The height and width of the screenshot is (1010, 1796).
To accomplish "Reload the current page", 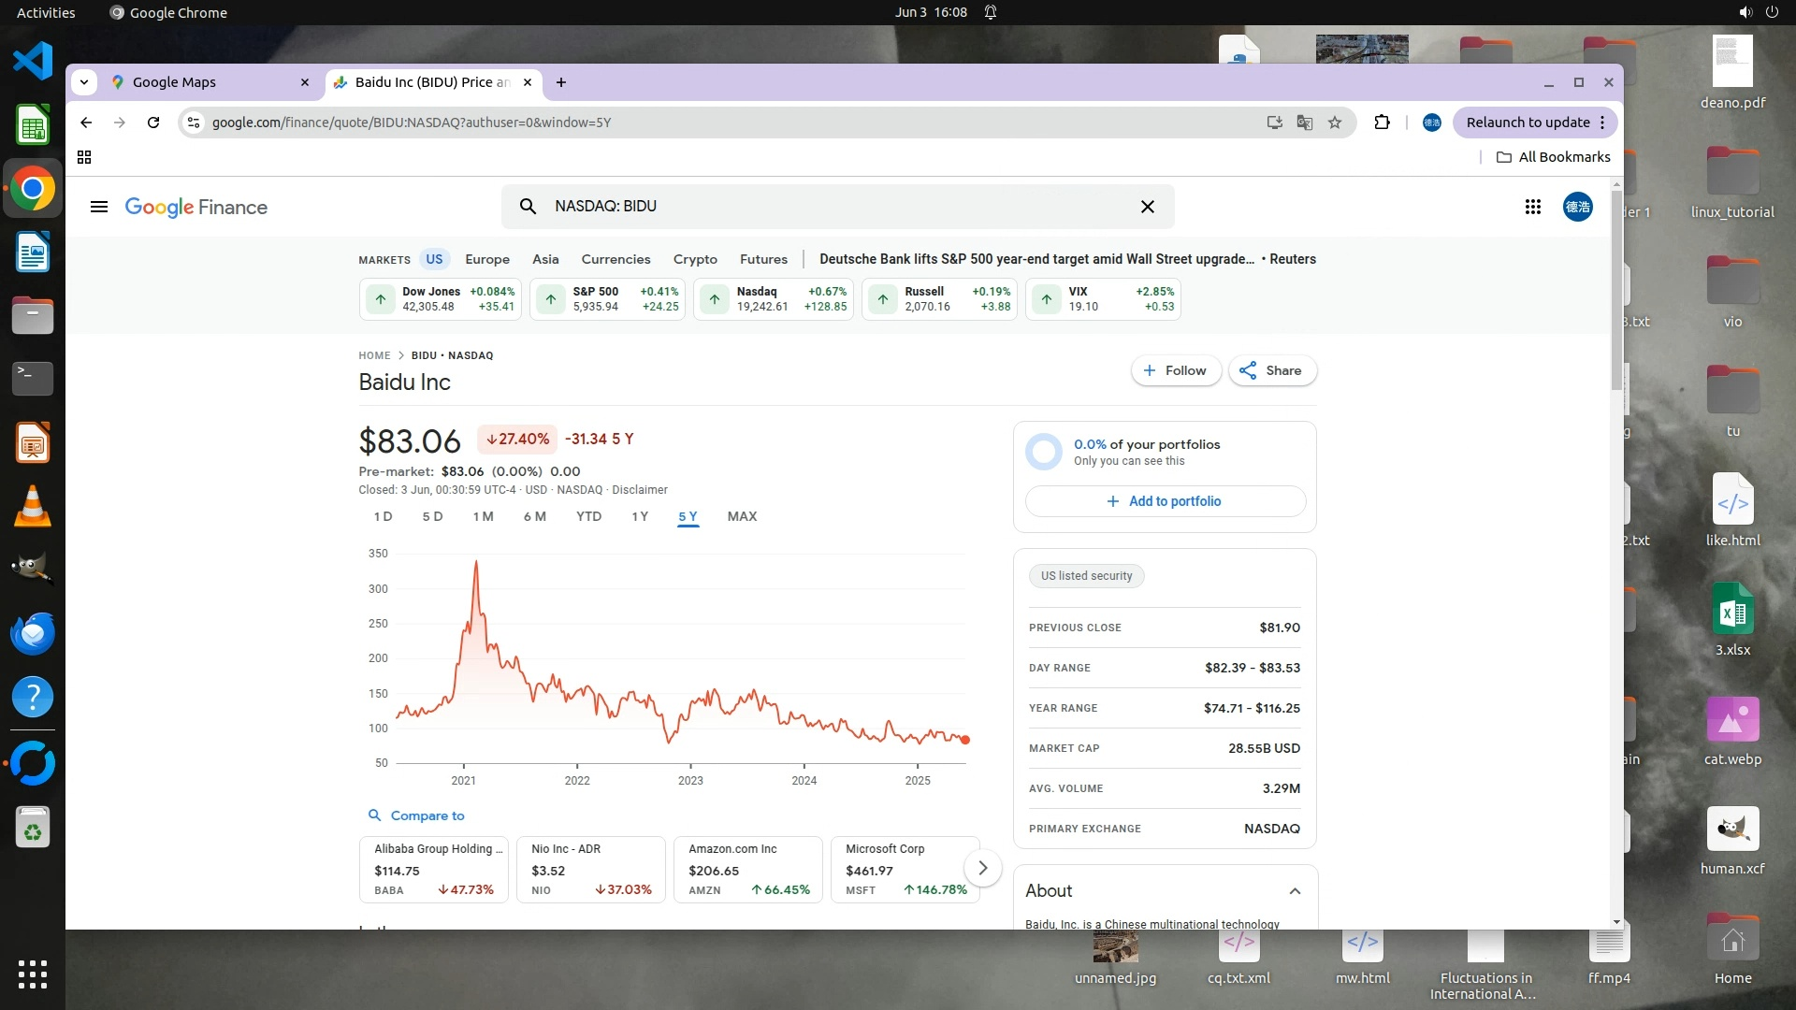I will coord(153,123).
